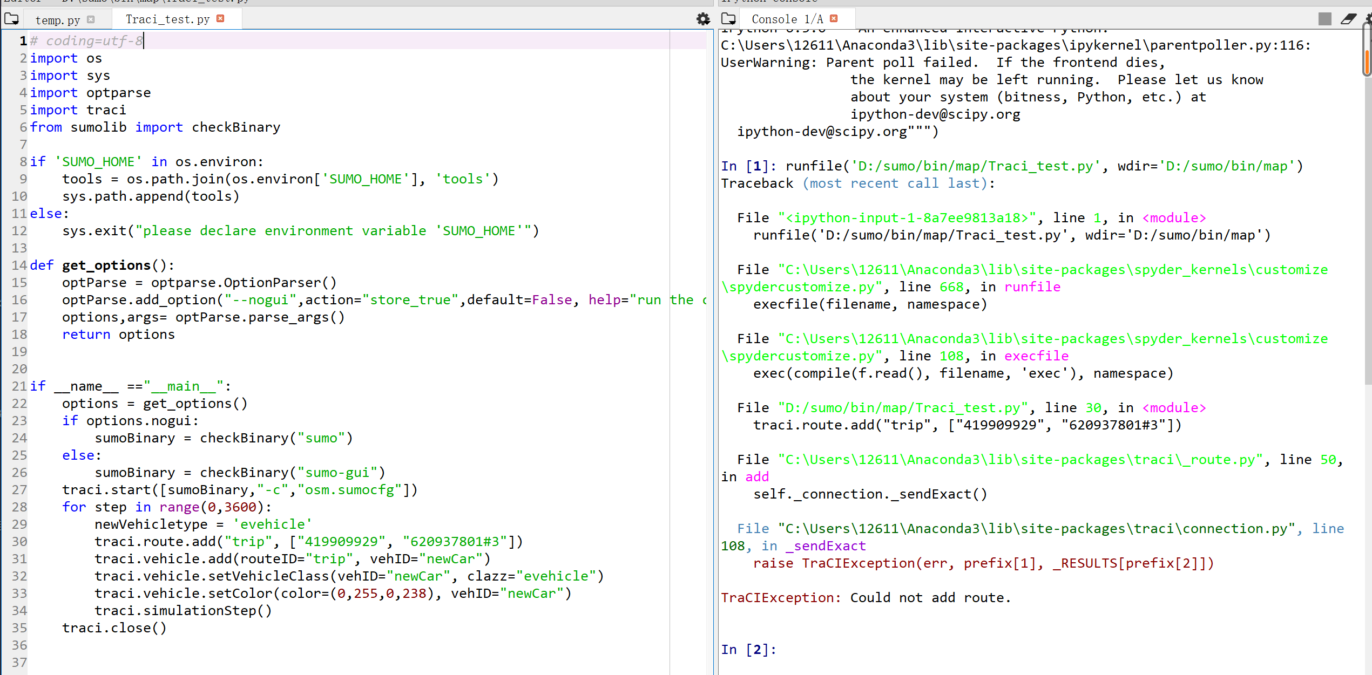The image size is (1372, 675).
Task: Interrupt the kernel using the stop square icon
Action: tap(1324, 18)
